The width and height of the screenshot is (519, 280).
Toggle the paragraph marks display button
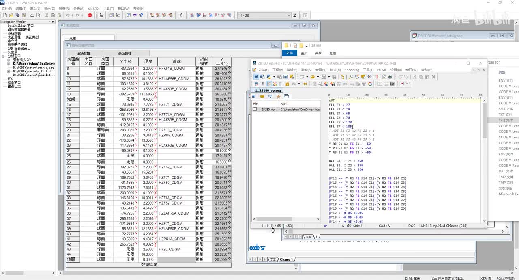tap(262, 84)
